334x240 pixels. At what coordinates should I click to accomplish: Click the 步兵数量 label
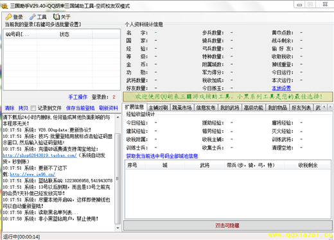pyautogui.click(x=213, y=33)
